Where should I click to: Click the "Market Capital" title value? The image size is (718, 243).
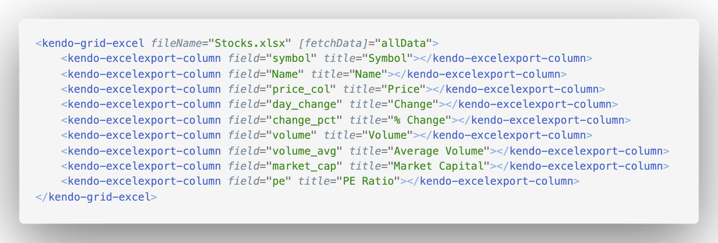point(439,166)
